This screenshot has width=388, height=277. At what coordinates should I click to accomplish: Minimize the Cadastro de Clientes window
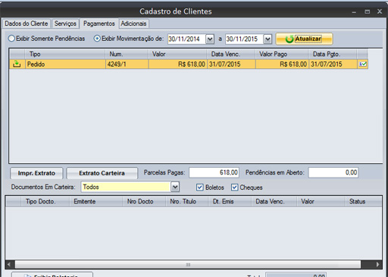click(x=354, y=11)
